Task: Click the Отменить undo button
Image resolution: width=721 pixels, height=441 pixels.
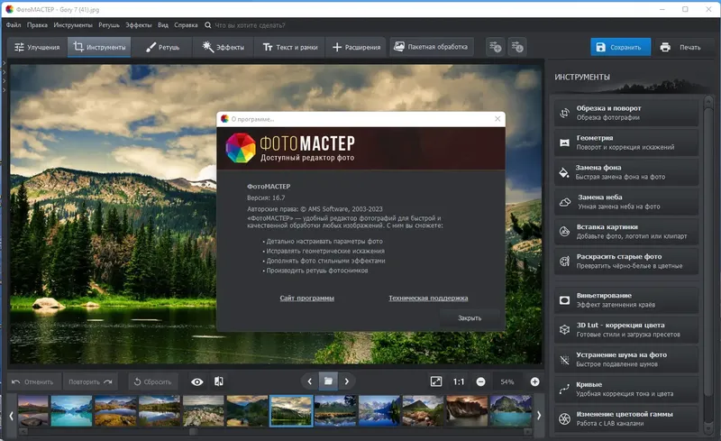Action: [32, 381]
